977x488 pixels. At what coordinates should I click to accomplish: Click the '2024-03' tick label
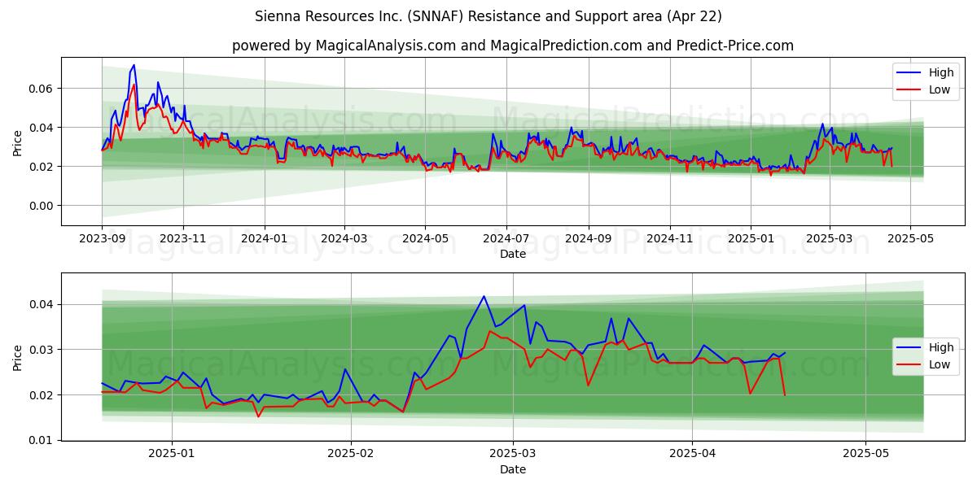pos(344,239)
